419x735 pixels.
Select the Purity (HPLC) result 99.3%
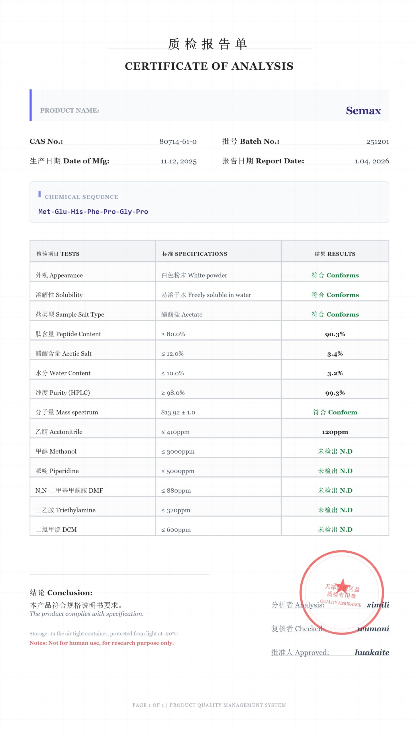335,393
